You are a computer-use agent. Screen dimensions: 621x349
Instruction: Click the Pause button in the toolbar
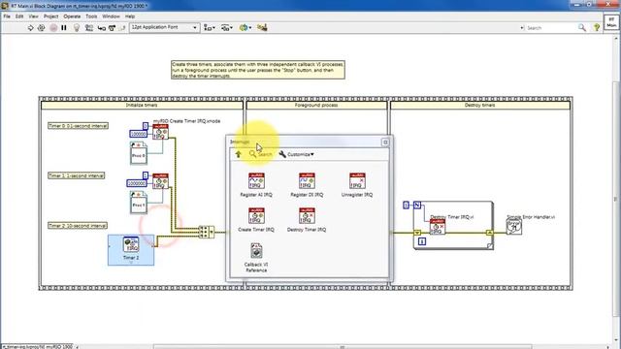click(64, 28)
